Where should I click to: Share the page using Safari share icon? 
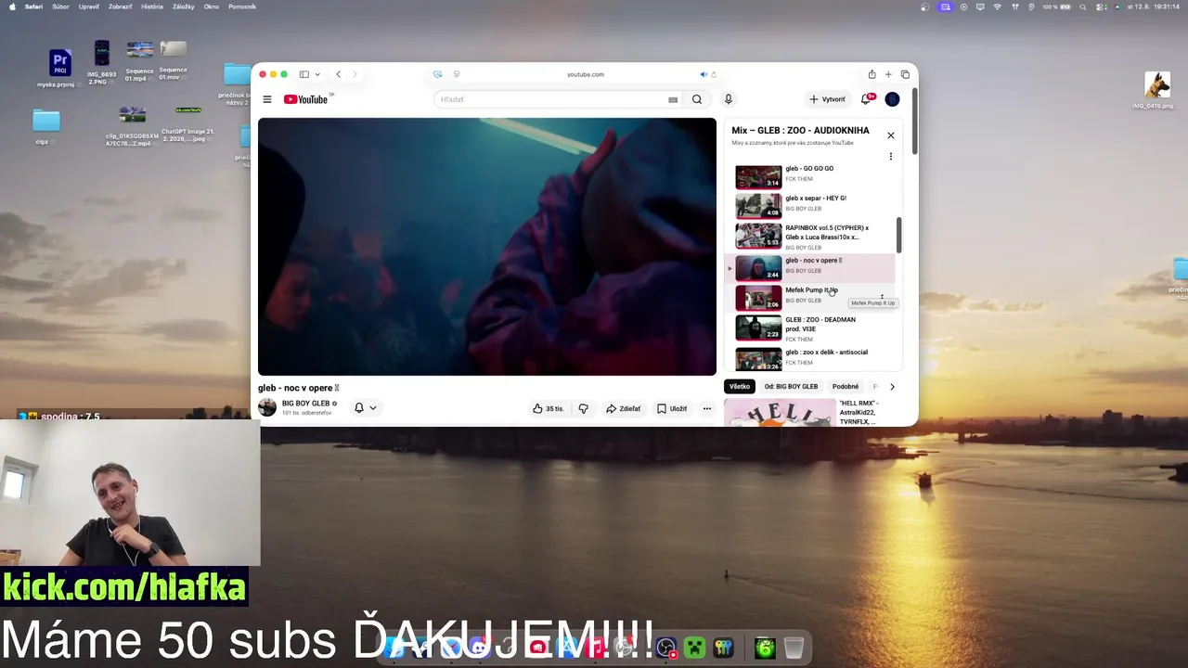pyautogui.click(x=872, y=74)
